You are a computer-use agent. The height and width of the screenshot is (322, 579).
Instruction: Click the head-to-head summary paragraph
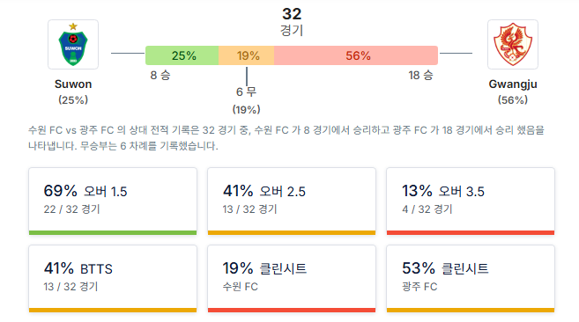[x=286, y=138]
